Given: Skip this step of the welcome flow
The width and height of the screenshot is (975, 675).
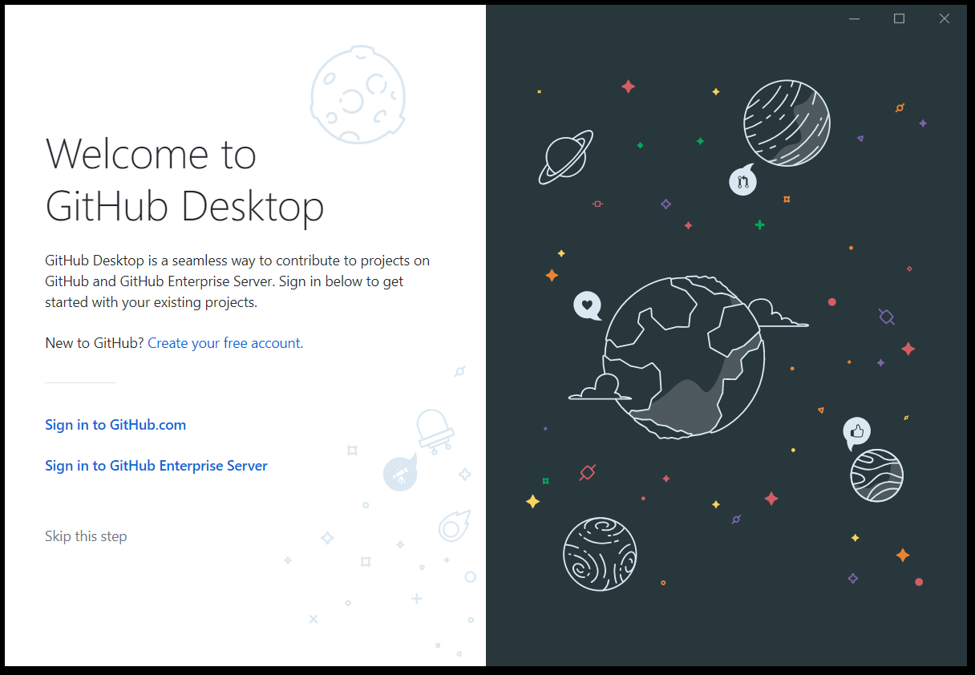Looking at the screenshot, I should click(86, 536).
